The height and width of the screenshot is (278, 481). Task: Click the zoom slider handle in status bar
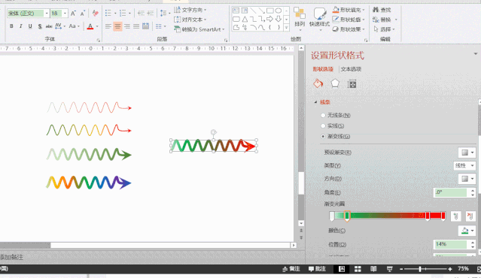point(420,269)
